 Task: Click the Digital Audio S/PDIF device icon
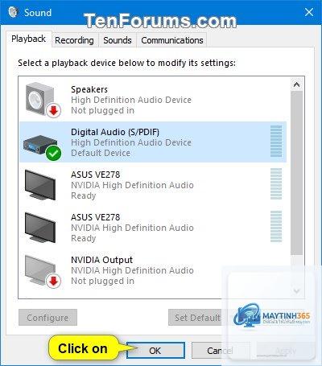(42, 147)
